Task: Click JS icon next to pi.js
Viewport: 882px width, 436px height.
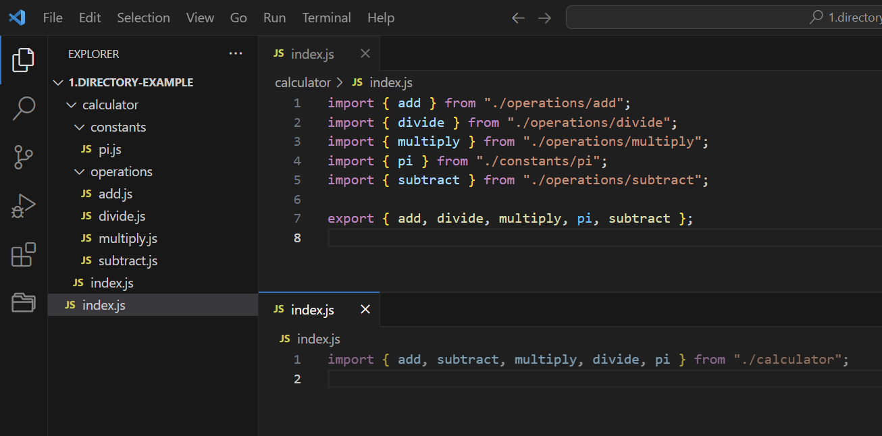Action: coord(86,149)
